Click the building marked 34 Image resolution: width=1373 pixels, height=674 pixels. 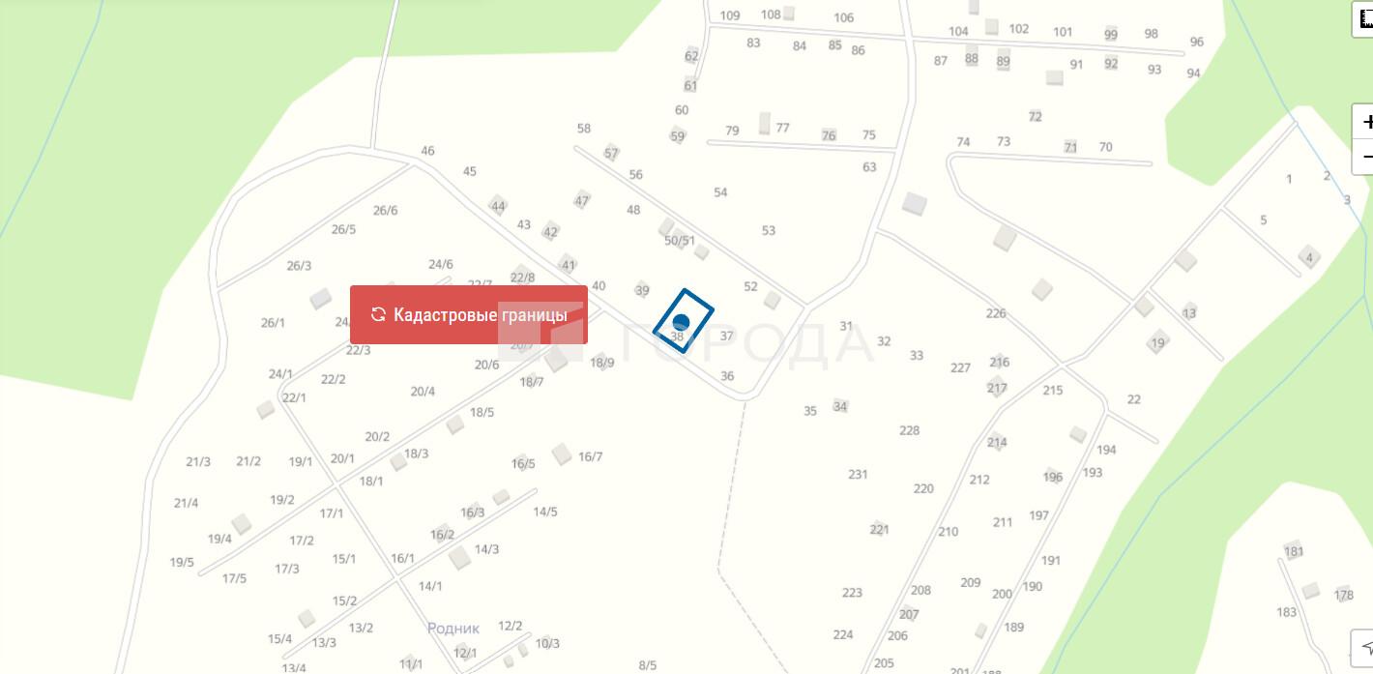coord(840,406)
